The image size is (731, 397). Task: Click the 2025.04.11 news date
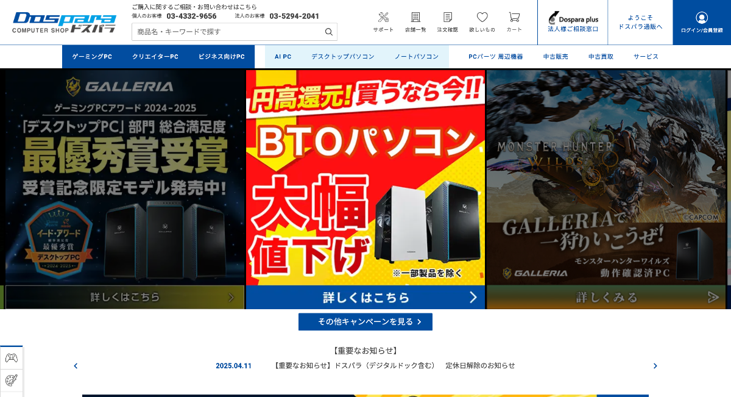(233, 366)
